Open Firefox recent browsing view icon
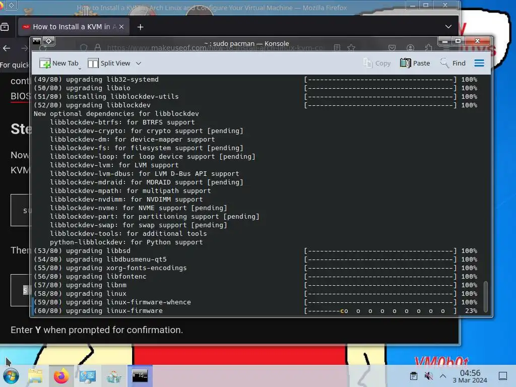 click(x=5, y=27)
